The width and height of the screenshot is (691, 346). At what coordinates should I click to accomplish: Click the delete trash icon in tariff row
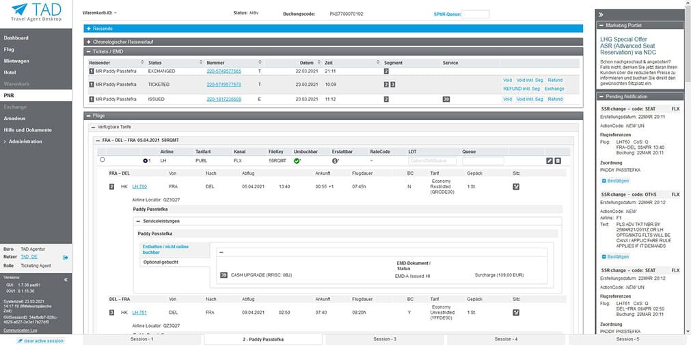tap(557, 160)
